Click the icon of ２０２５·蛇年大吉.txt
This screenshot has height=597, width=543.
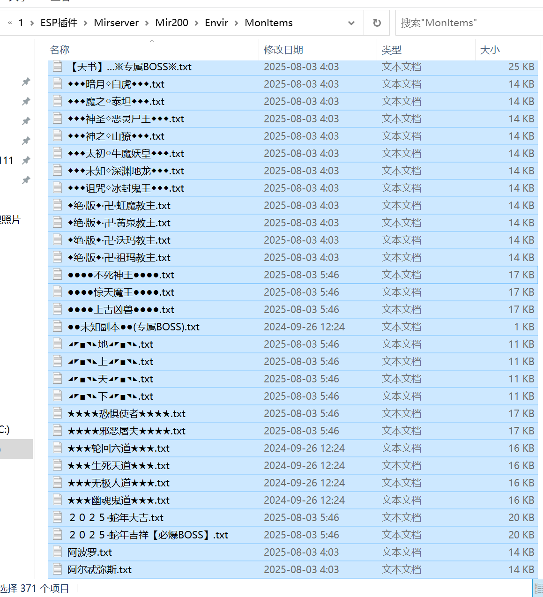58,517
